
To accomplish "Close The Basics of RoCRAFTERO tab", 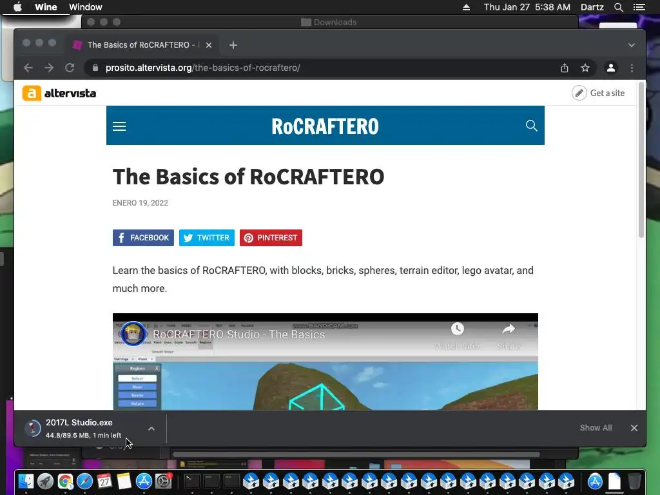I will tap(209, 45).
